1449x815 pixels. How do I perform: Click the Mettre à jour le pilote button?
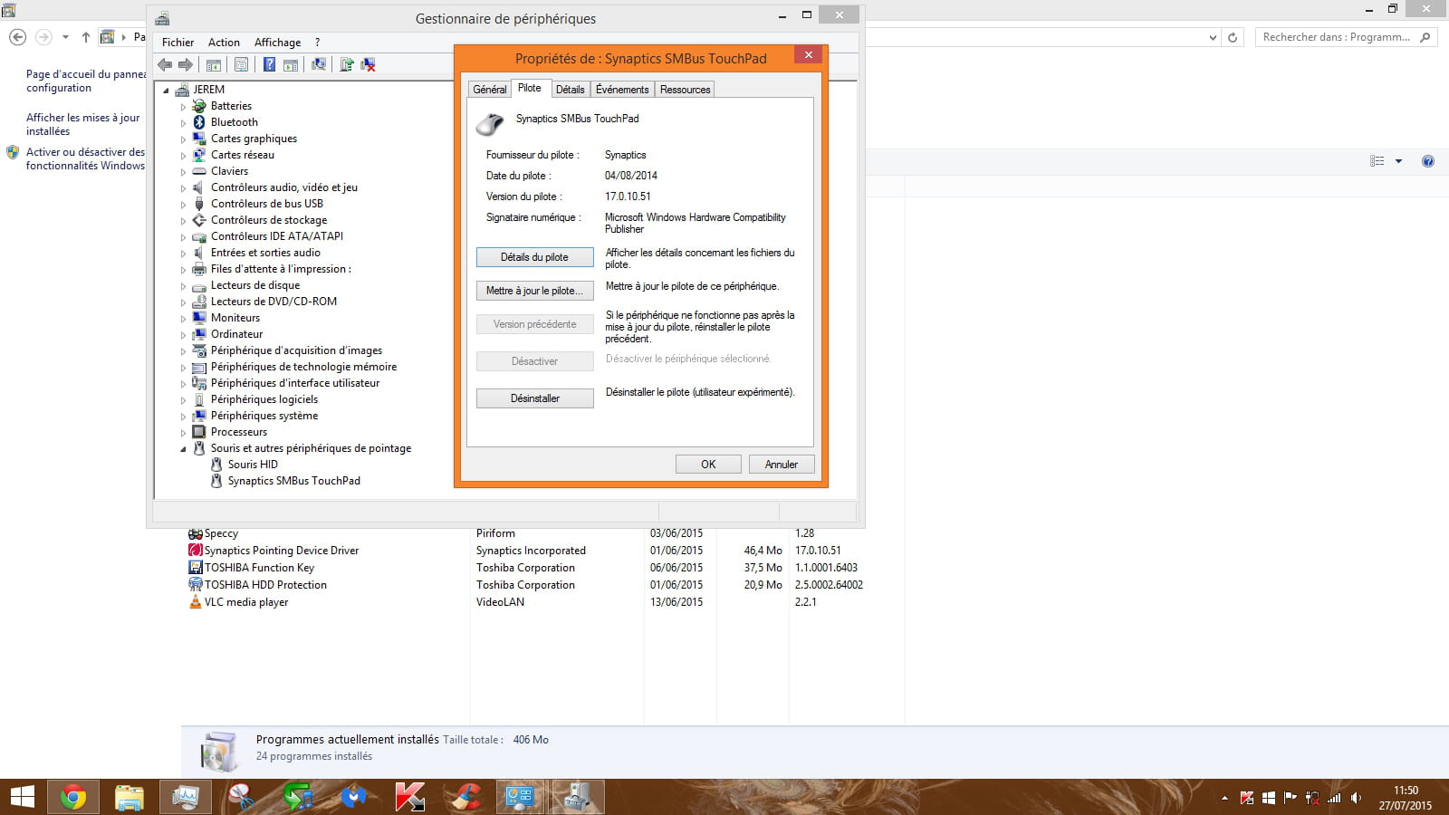click(x=534, y=291)
